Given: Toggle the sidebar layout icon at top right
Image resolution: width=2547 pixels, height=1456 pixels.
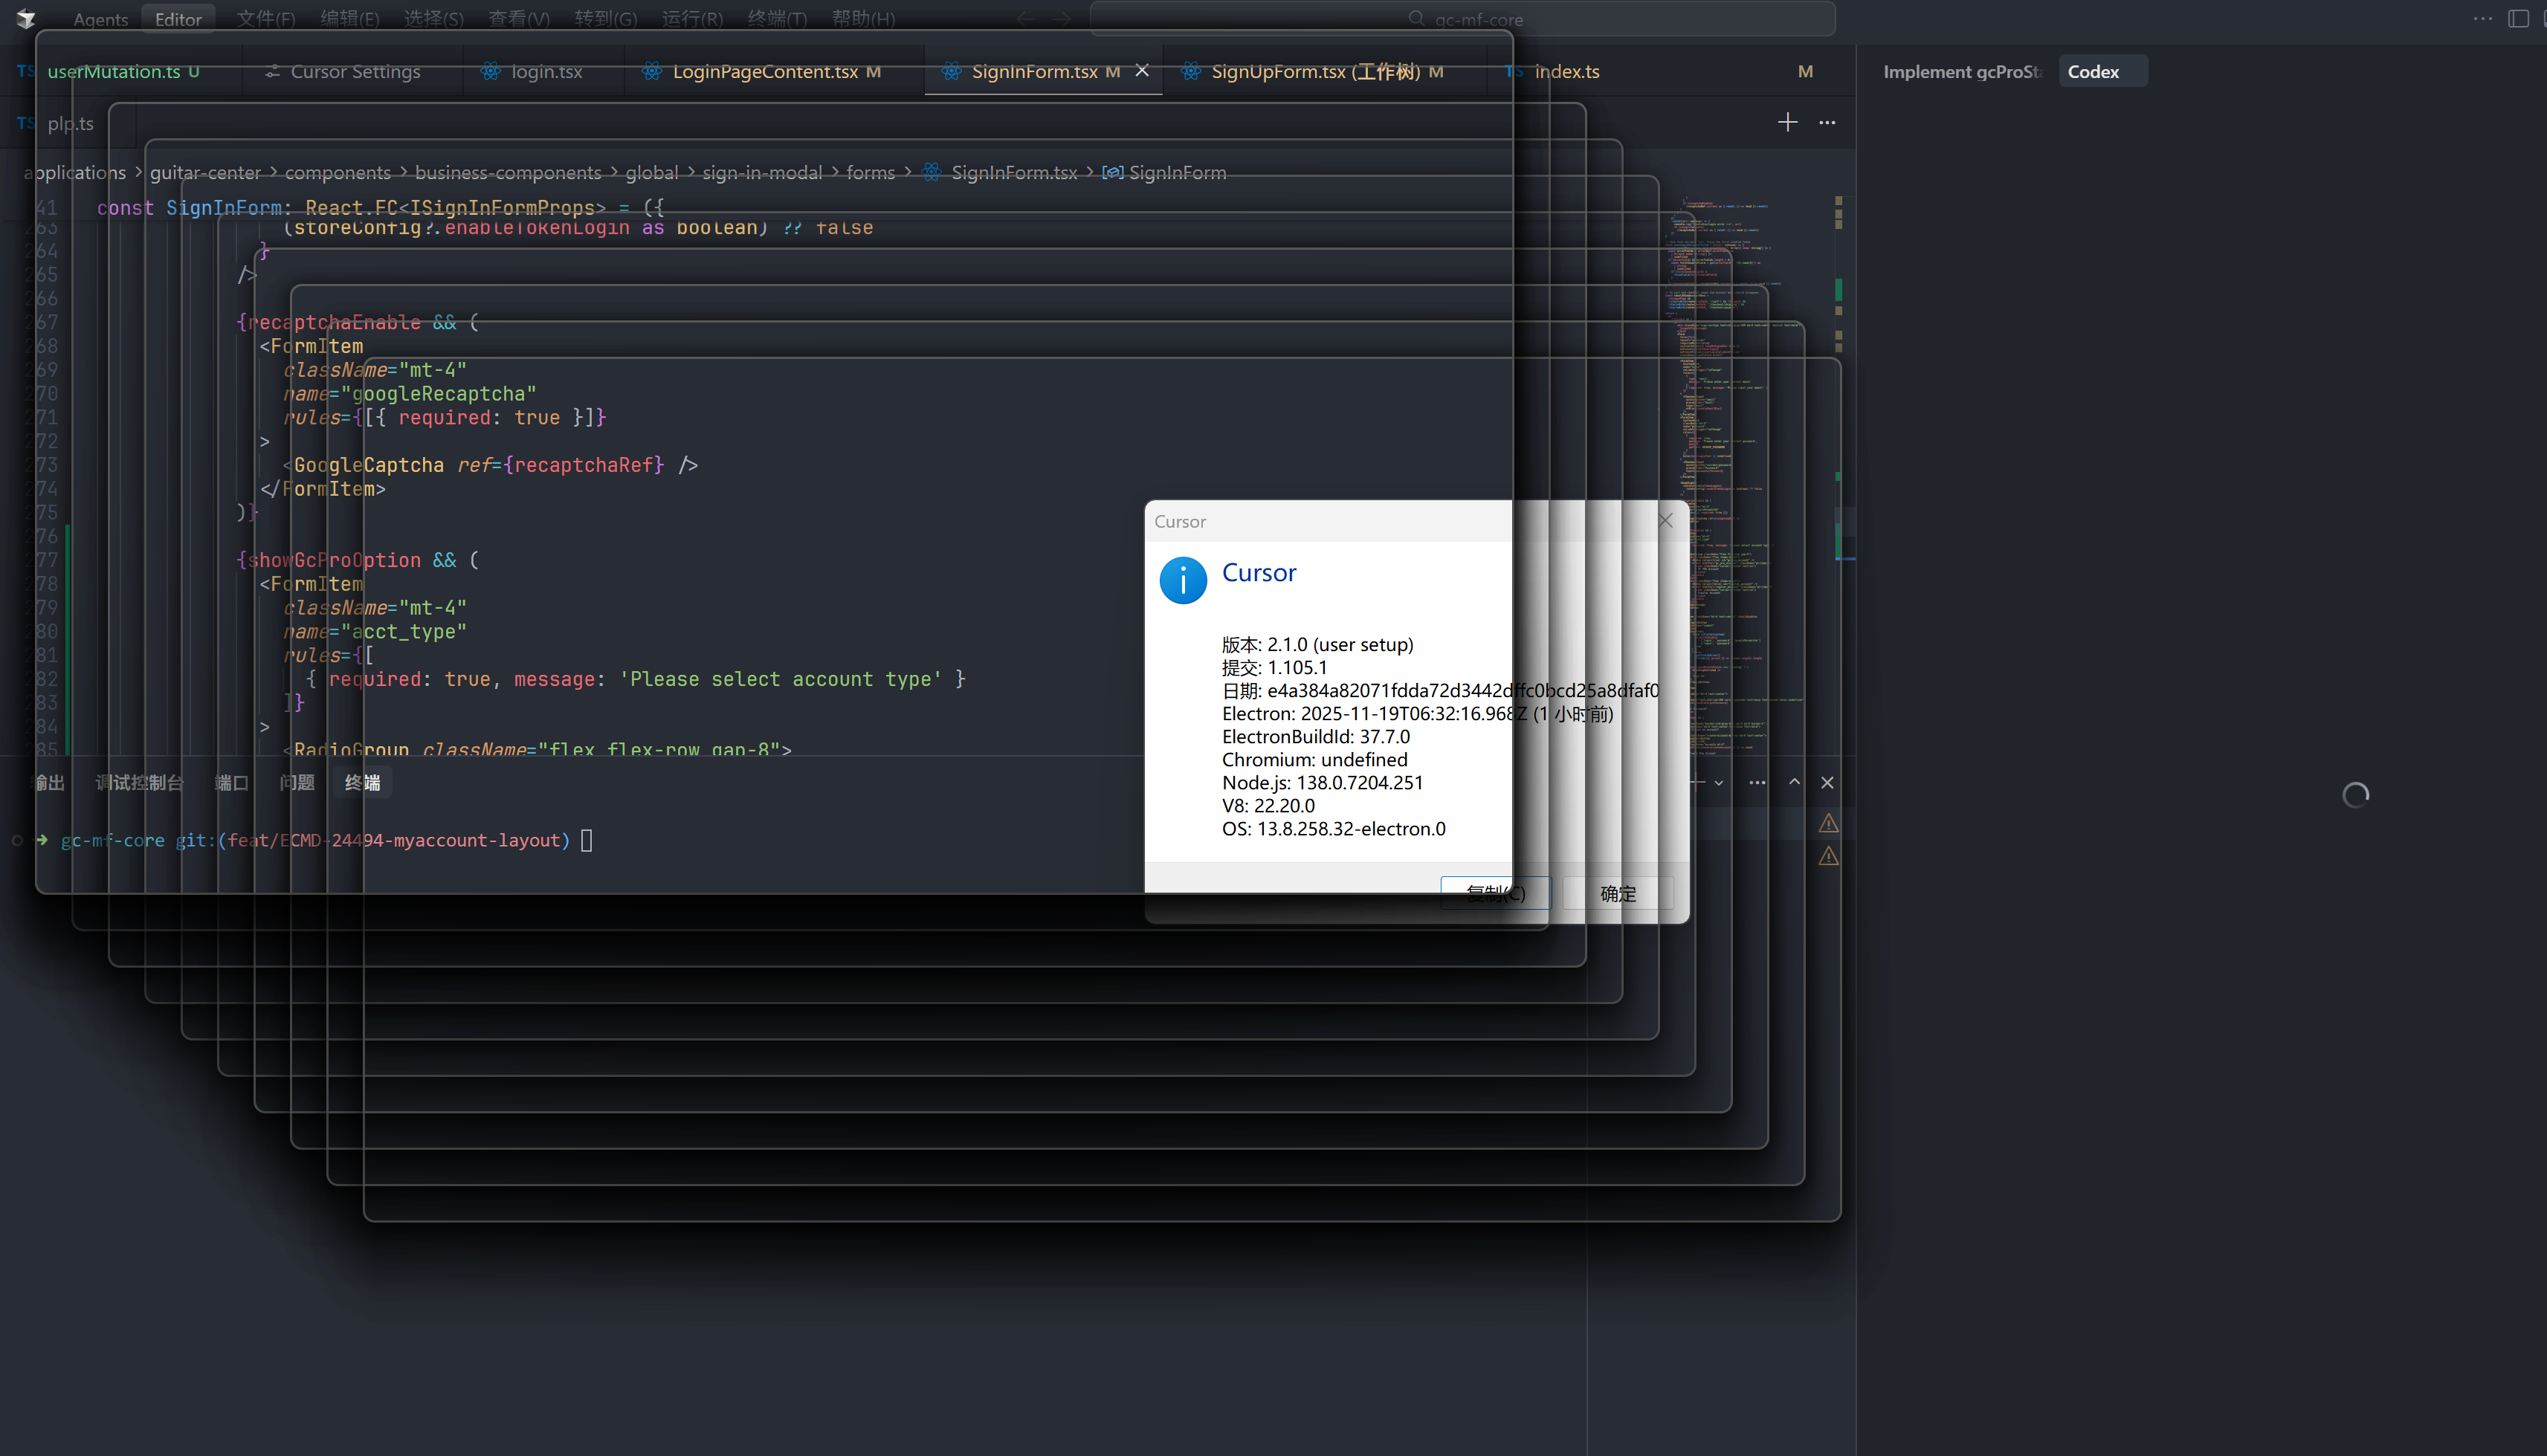Looking at the screenshot, I should pos(2518,19).
